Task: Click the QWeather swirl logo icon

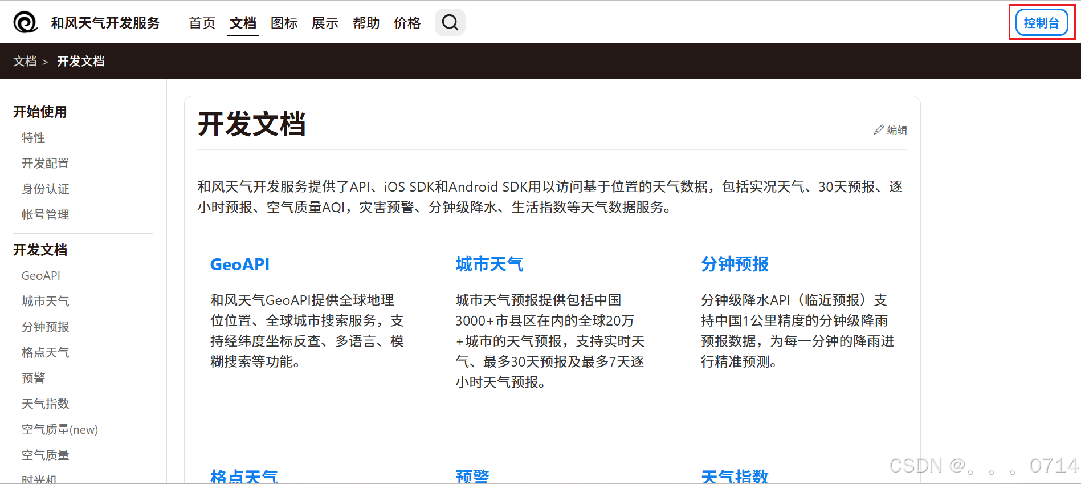Action: click(26, 23)
